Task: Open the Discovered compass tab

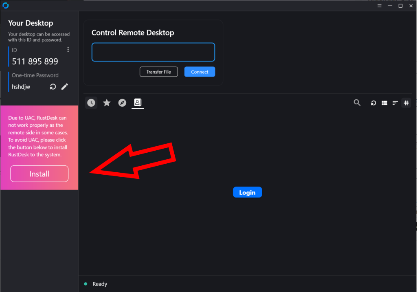Action: 122,103
